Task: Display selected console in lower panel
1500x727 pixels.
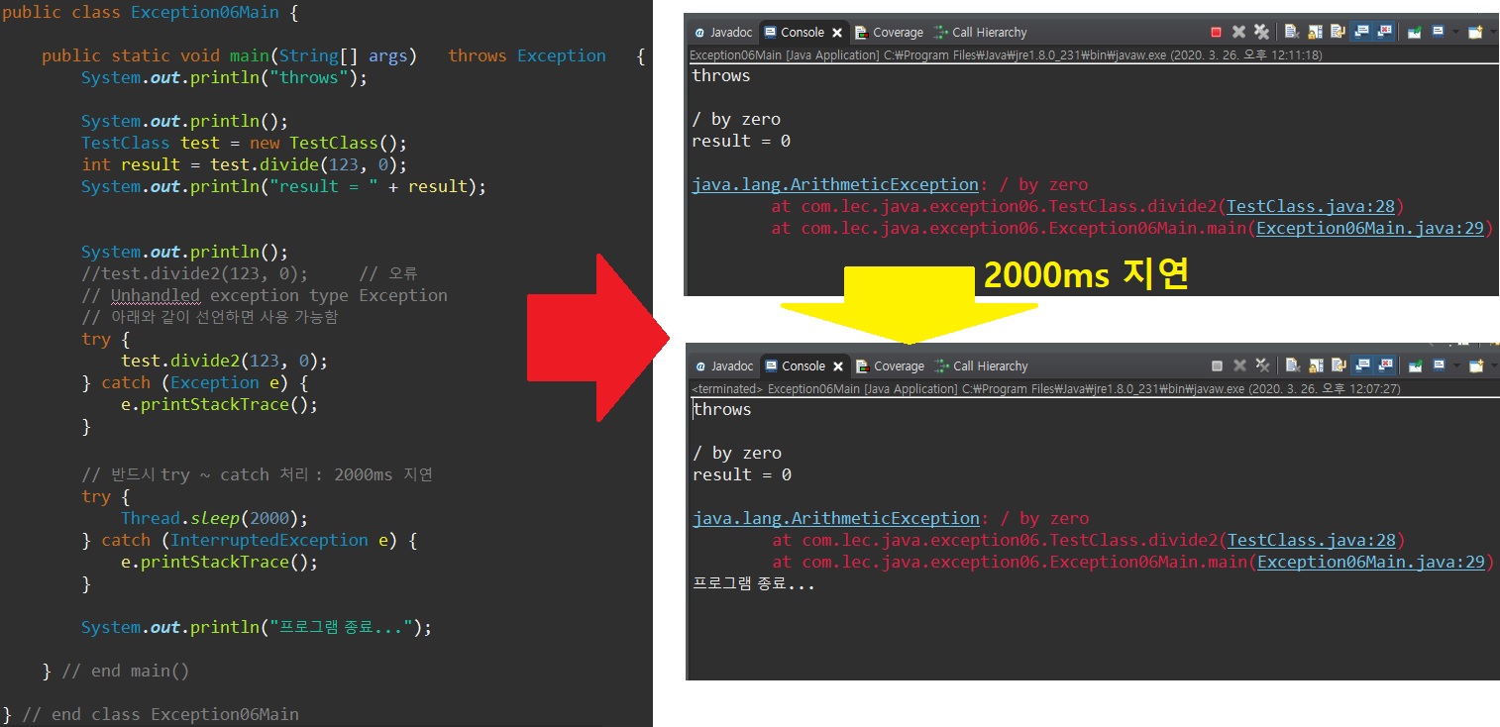Action: 1438,365
